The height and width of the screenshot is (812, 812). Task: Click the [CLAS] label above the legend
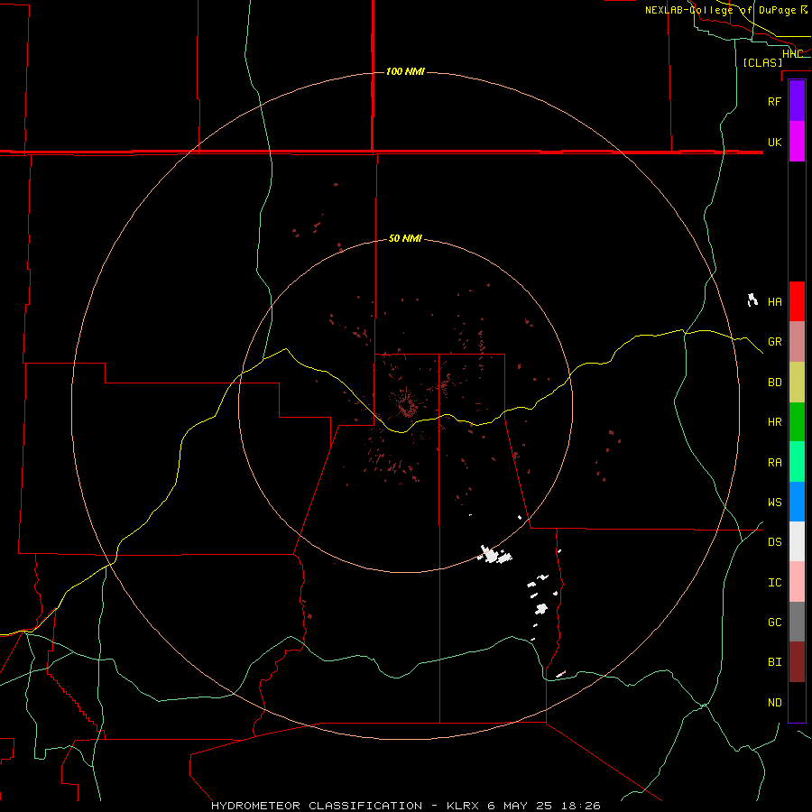[762, 62]
